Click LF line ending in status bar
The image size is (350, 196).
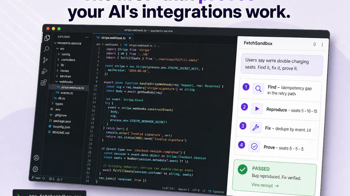tap(204, 191)
